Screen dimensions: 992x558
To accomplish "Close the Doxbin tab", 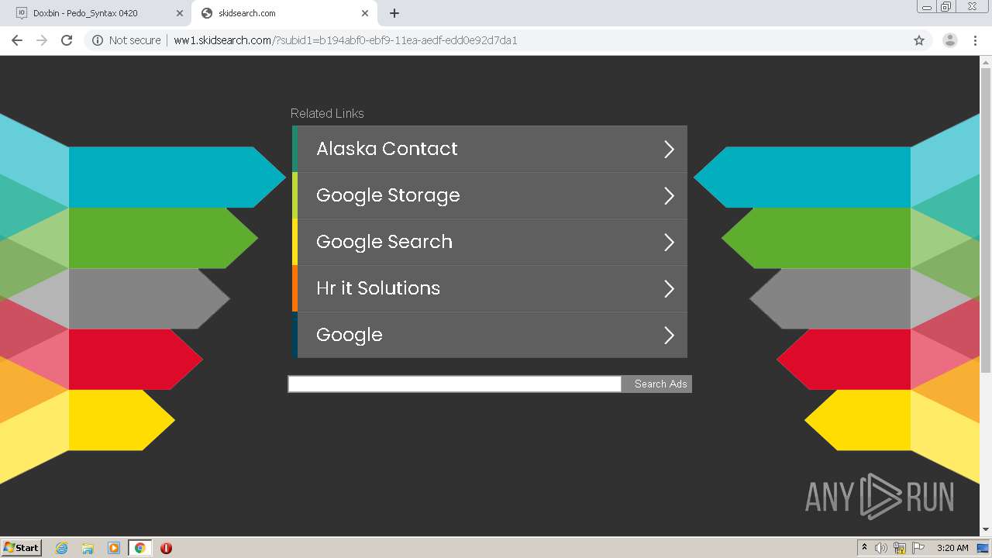I will pos(180,13).
